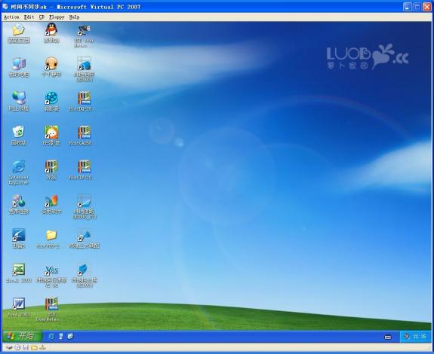Select the Network Places desktop icon
The width and height of the screenshot is (434, 354).
click(19, 102)
